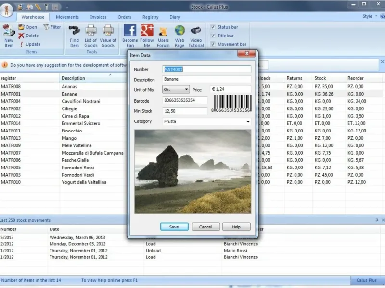Click the Find Item binoculars icon
This screenshot has height=288, width=385.
tap(75, 31)
